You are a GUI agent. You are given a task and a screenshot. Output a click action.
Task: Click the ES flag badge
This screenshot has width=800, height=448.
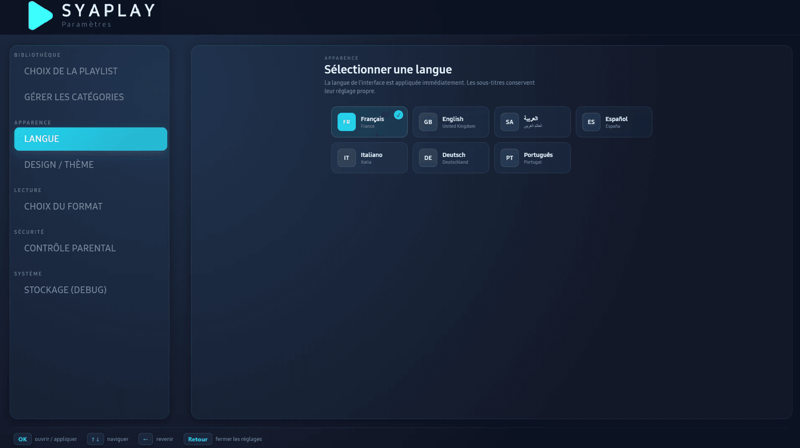pos(591,122)
